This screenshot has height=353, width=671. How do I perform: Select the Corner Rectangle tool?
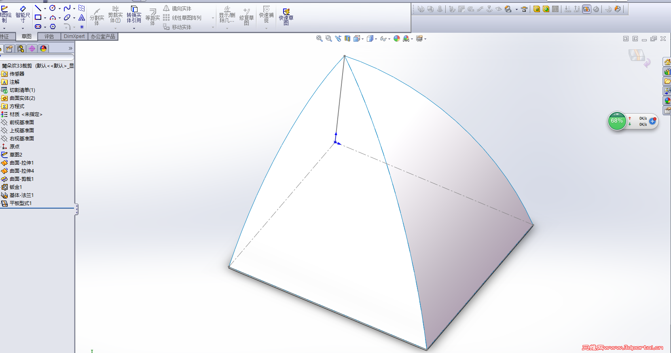click(x=38, y=17)
